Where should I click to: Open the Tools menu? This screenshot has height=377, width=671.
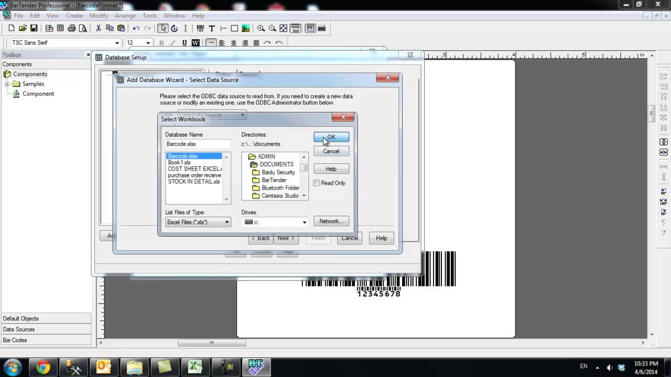coord(149,16)
